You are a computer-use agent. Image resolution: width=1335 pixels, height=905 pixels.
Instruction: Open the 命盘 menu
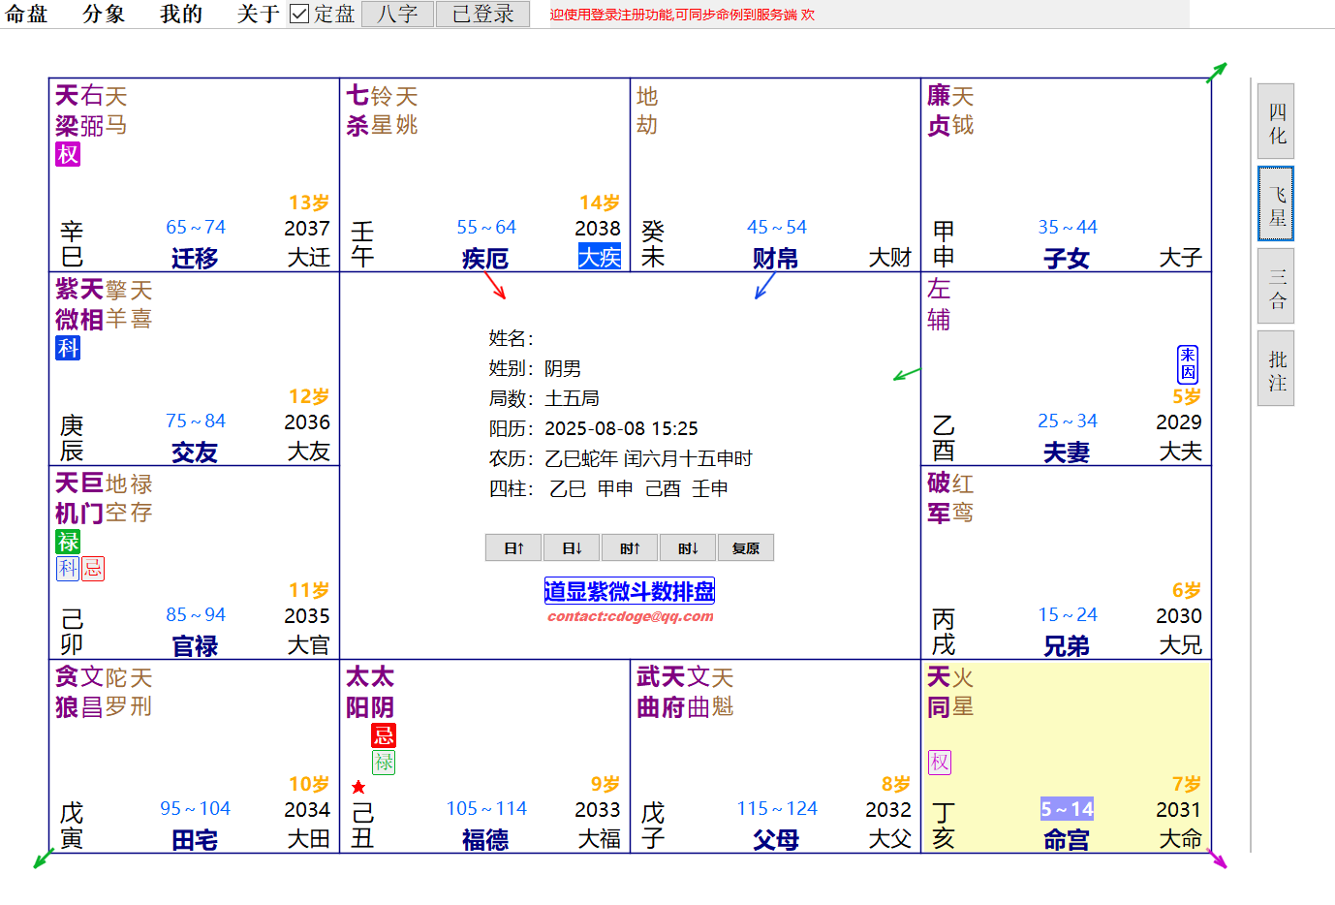tap(26, 14)
